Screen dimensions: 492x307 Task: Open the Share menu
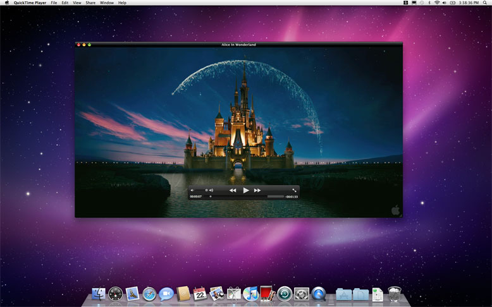point(90,3)
